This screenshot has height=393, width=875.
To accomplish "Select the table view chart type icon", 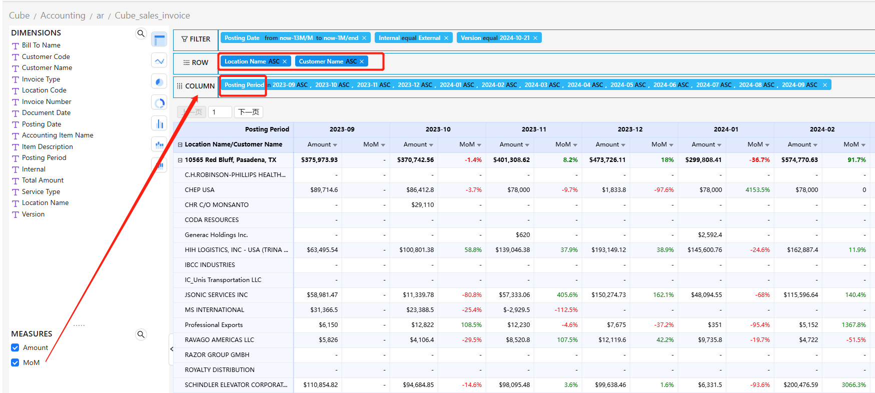I will point(160,40).
